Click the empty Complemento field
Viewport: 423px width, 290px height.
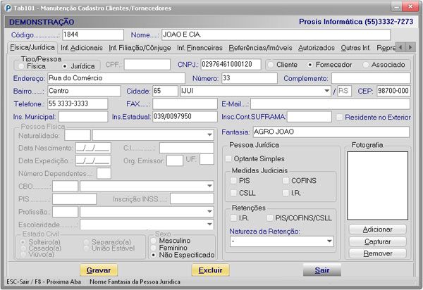point(371,78)
